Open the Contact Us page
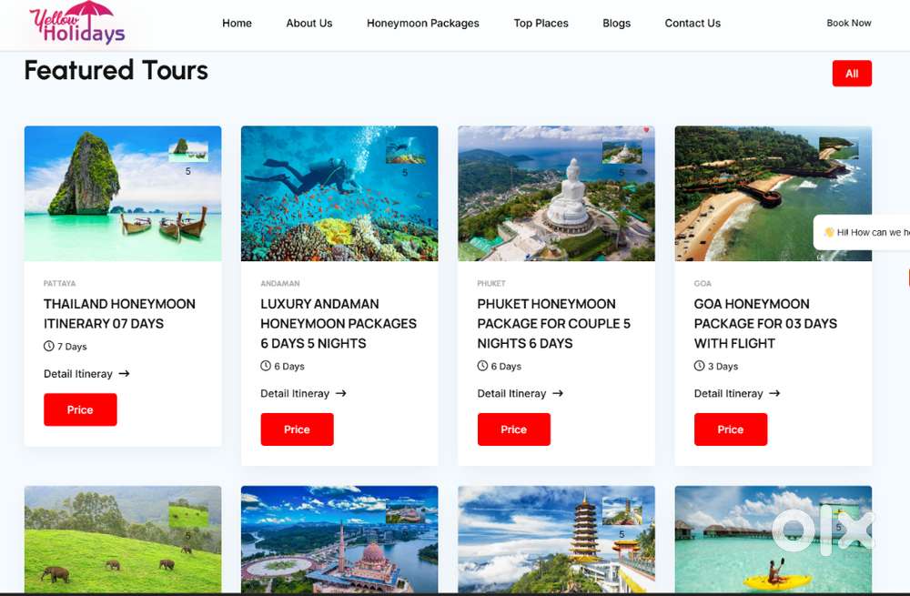This screenshot has width=910, height=596. pos(693,24)
